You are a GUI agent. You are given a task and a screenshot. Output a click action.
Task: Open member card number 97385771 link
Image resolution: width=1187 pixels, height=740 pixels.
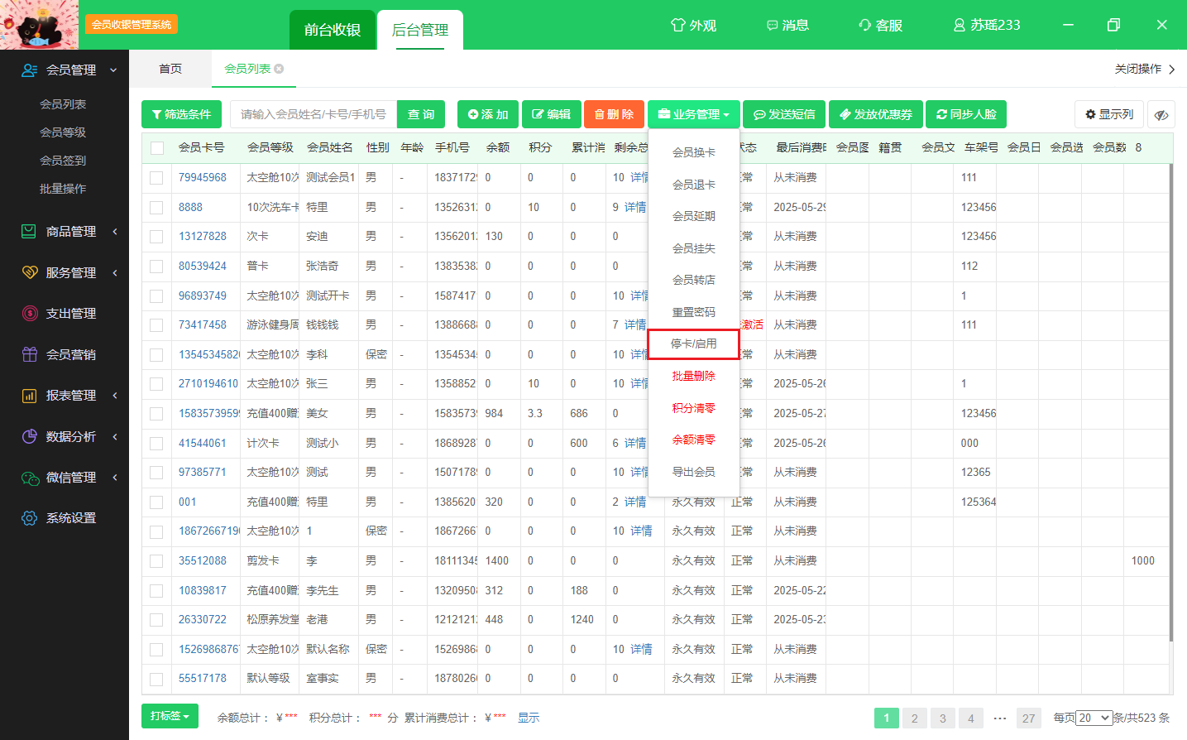(203, 472)
